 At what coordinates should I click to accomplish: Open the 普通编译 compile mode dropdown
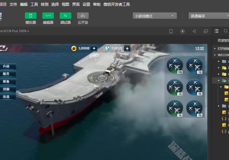tap(209, 16)
